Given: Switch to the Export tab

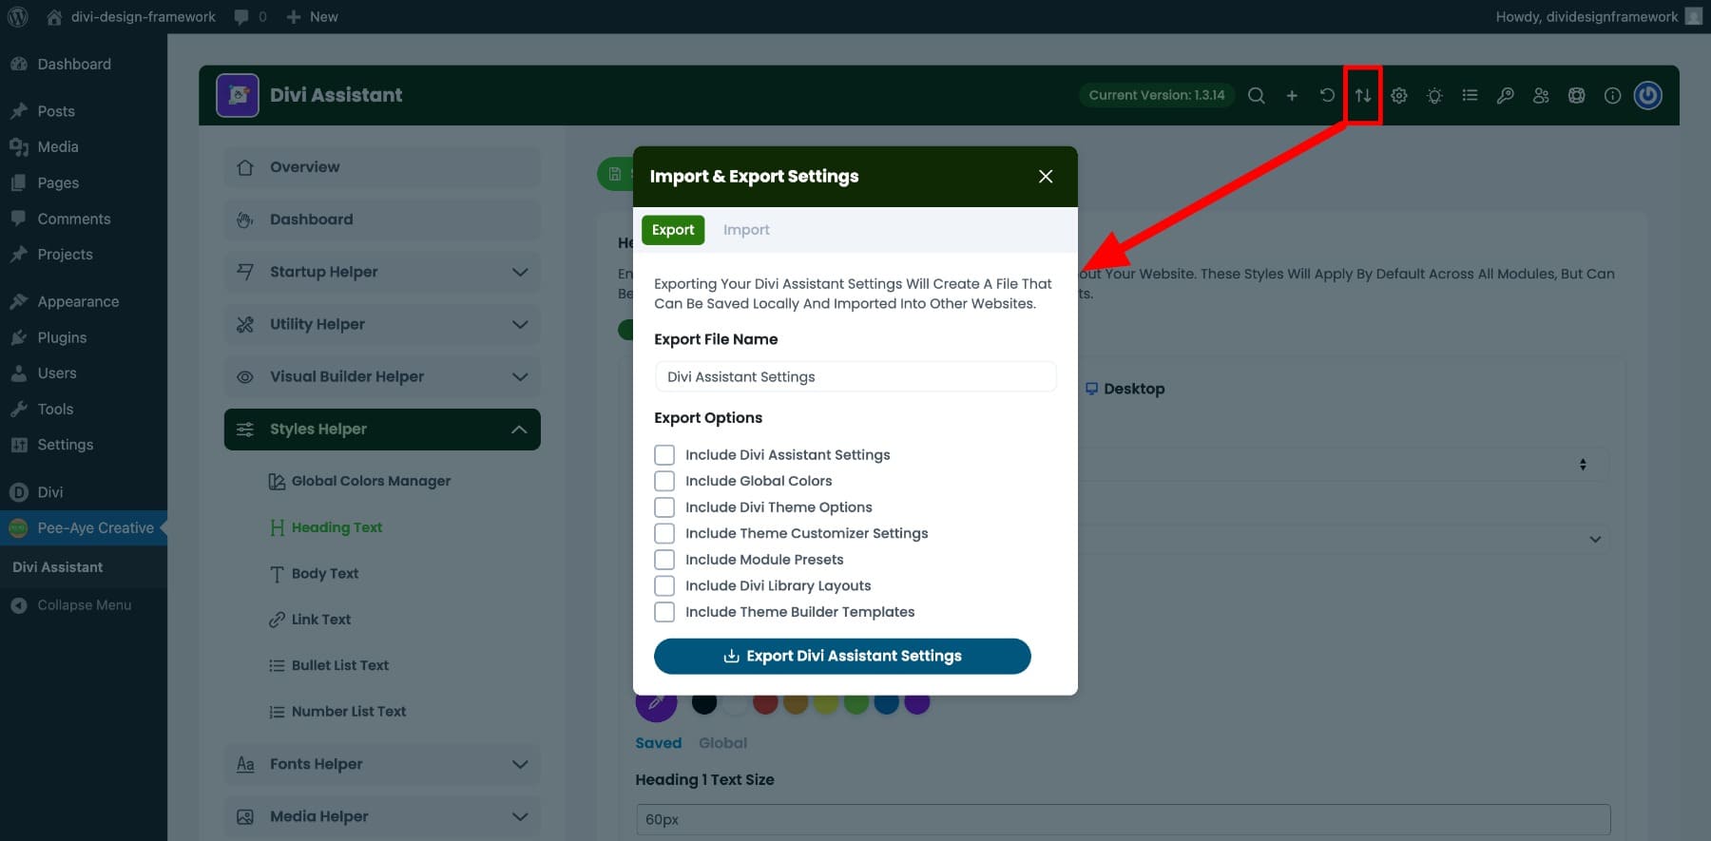Looking at the screenshot, I should pyautogui.click(x=673, y=230).
